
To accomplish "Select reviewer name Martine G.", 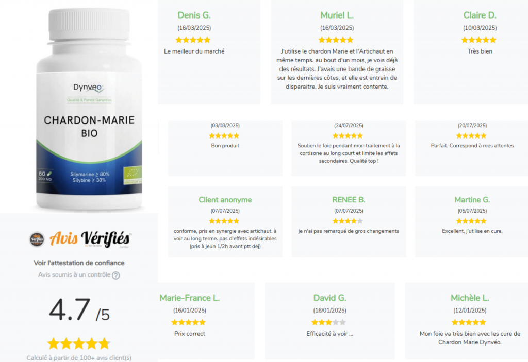I will 472,199.
